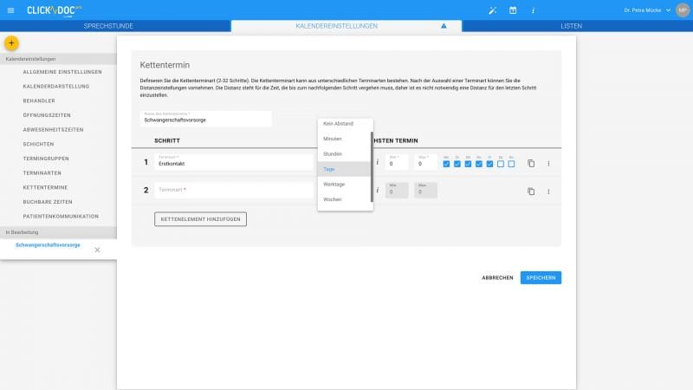This screenshot has height=390, width=693.
Task: Click the yellow plus add button
Action: coord(11,42)
